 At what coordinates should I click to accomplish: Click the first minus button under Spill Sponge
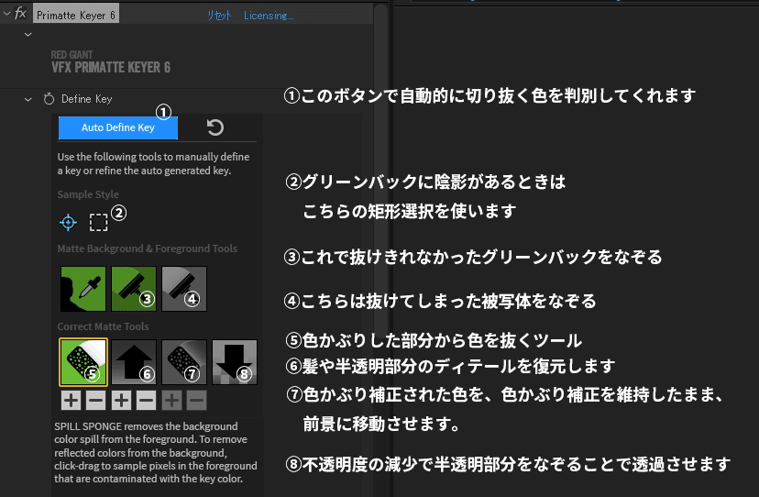coord(96,401)
